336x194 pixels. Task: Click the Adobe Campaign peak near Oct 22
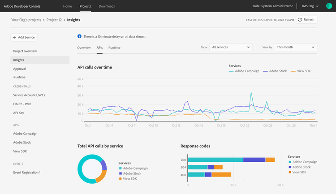(251, 93)
